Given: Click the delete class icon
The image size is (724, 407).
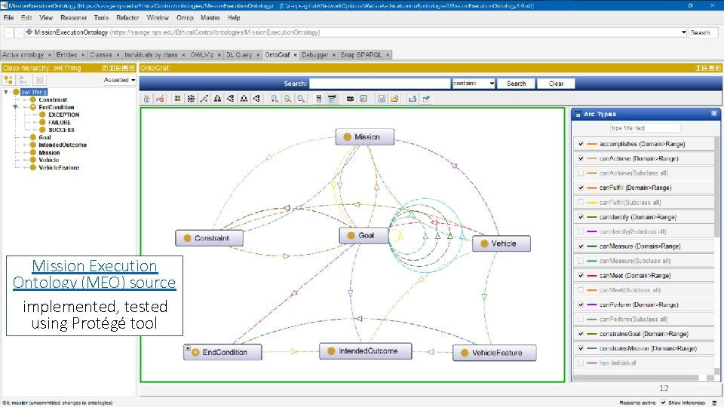Looking at the screenshot, I should [40, 80].
